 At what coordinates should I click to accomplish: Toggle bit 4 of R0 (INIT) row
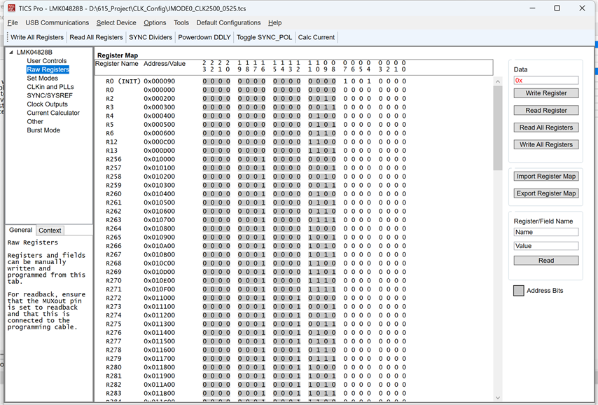tap(369, 81)
